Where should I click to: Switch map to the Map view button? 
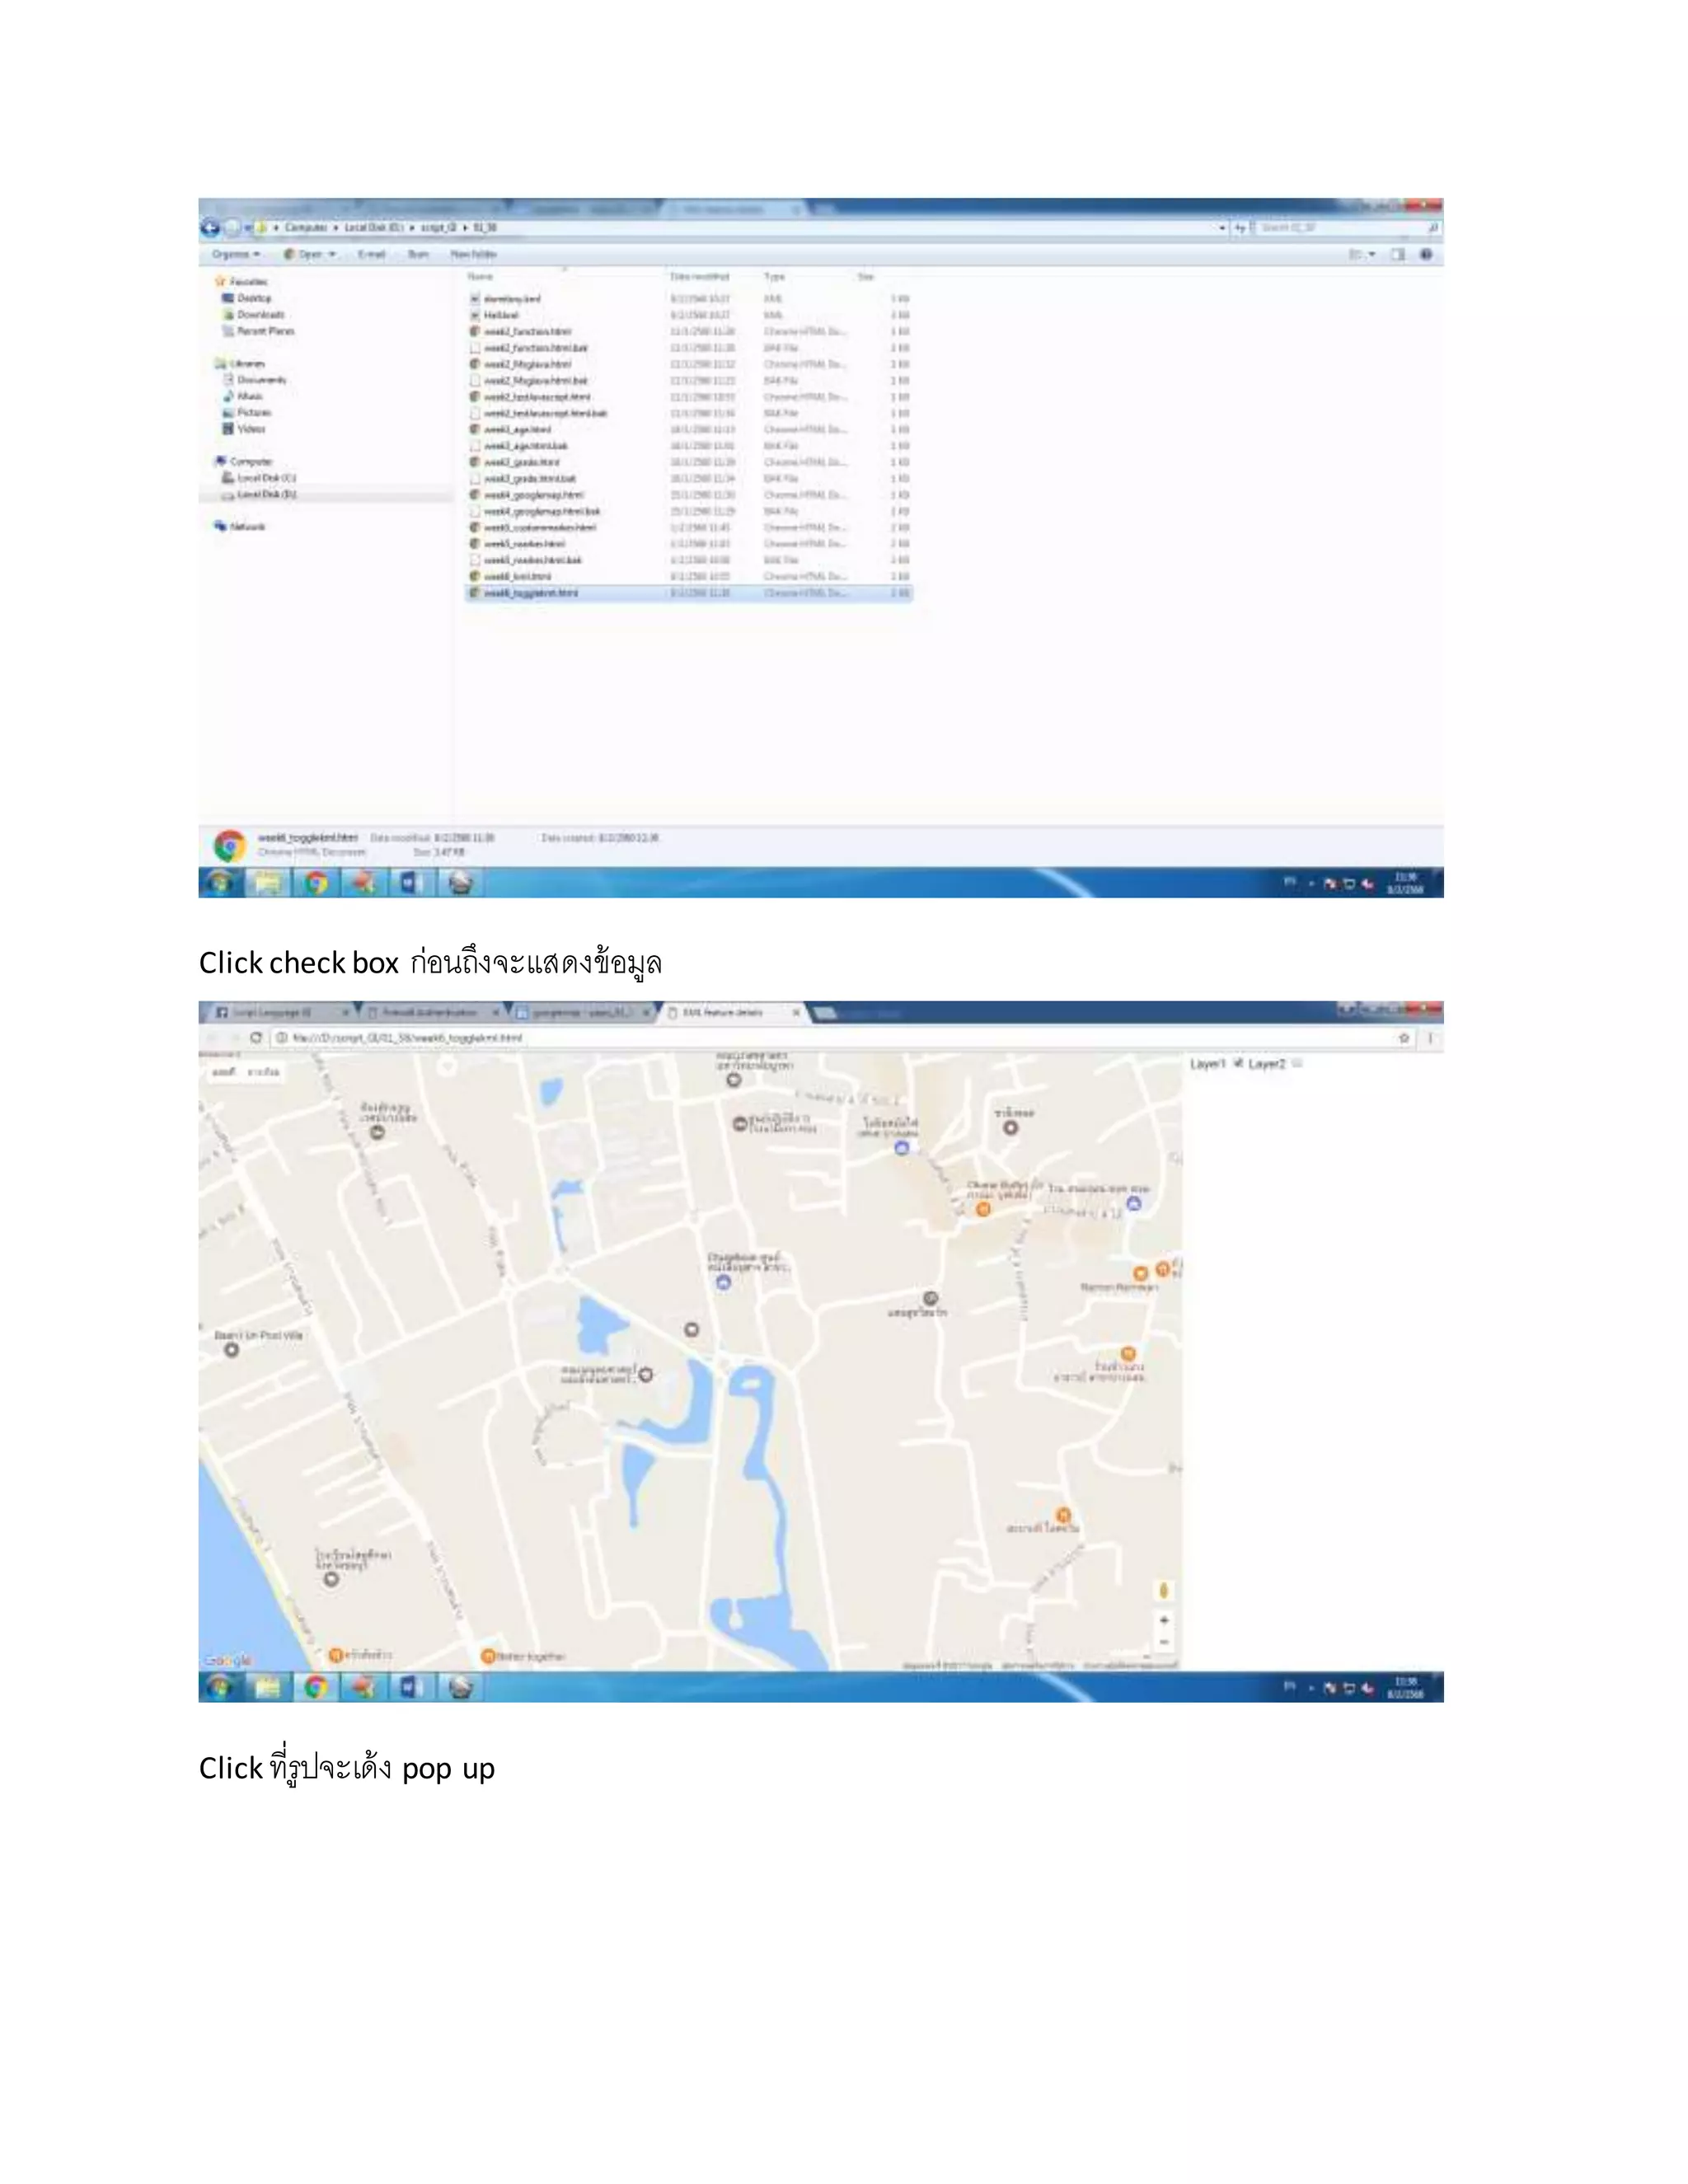point(223,1072)
